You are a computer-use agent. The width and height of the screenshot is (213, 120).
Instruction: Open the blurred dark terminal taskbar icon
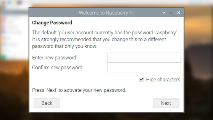coord(20,2)
